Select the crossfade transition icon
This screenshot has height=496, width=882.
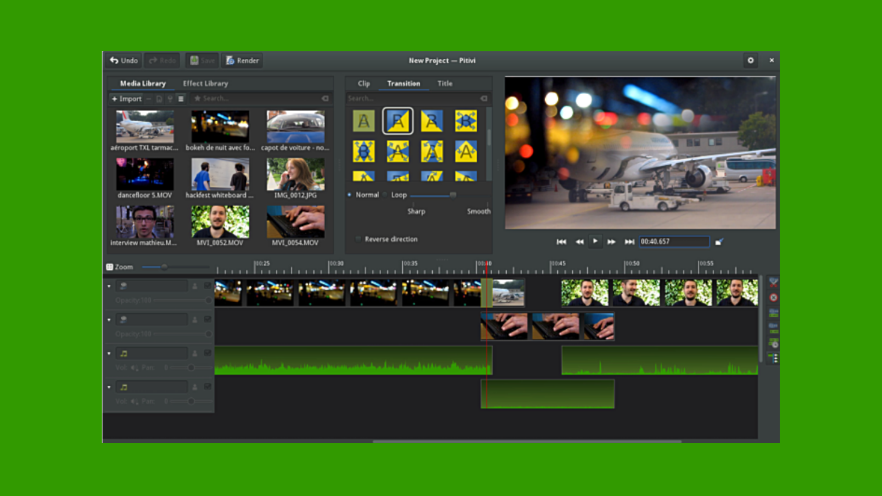[x=364, y=121]
